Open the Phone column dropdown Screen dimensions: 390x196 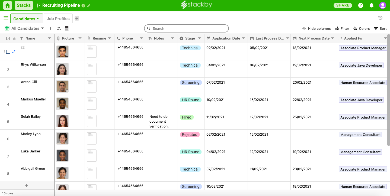coord(141,38)
